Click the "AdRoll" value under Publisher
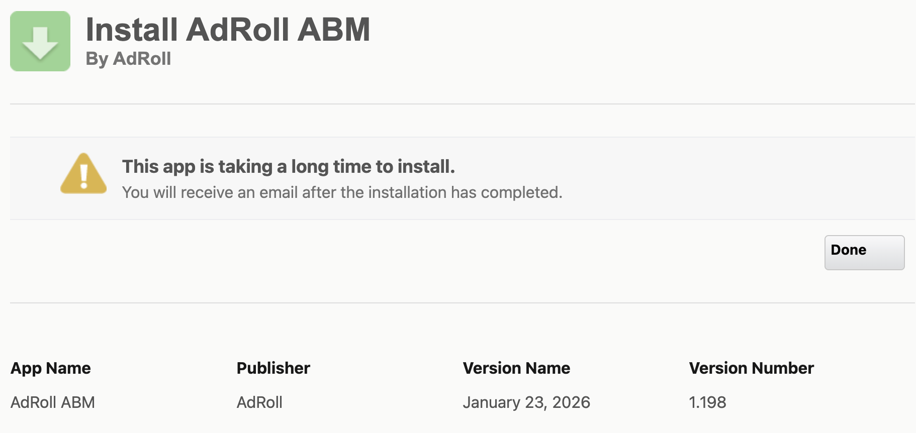Viewport: 916px width, 433px height. [x=259, y=402]
